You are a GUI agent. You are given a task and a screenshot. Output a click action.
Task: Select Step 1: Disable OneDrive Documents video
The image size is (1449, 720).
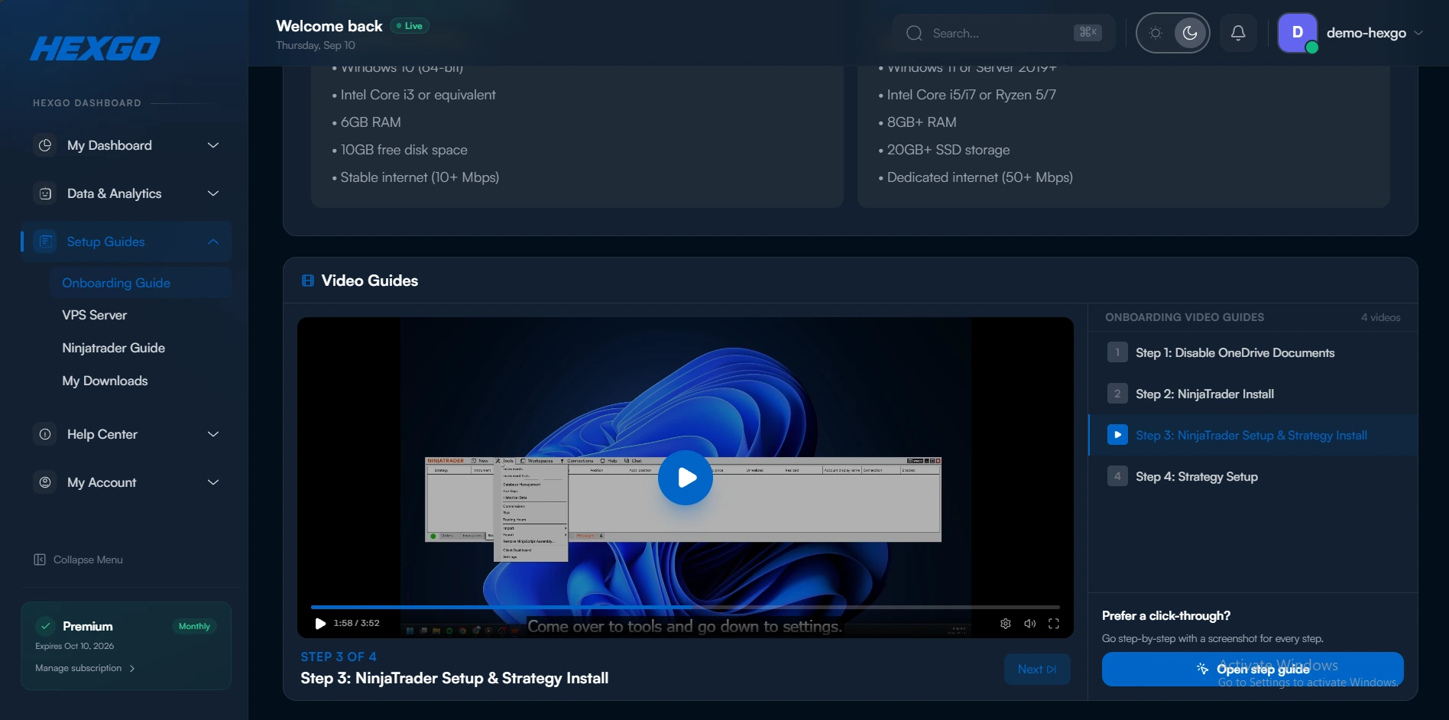coord(1253,352)
